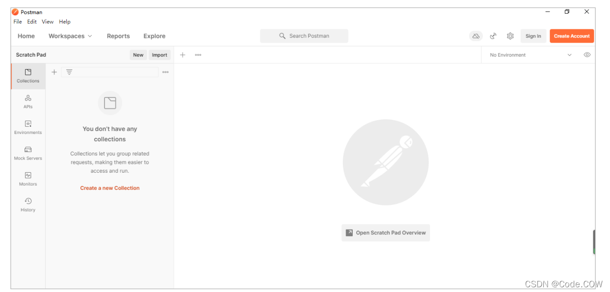Click the Sign In button
This screenshot has height=292, width=610.
(533, 36)
